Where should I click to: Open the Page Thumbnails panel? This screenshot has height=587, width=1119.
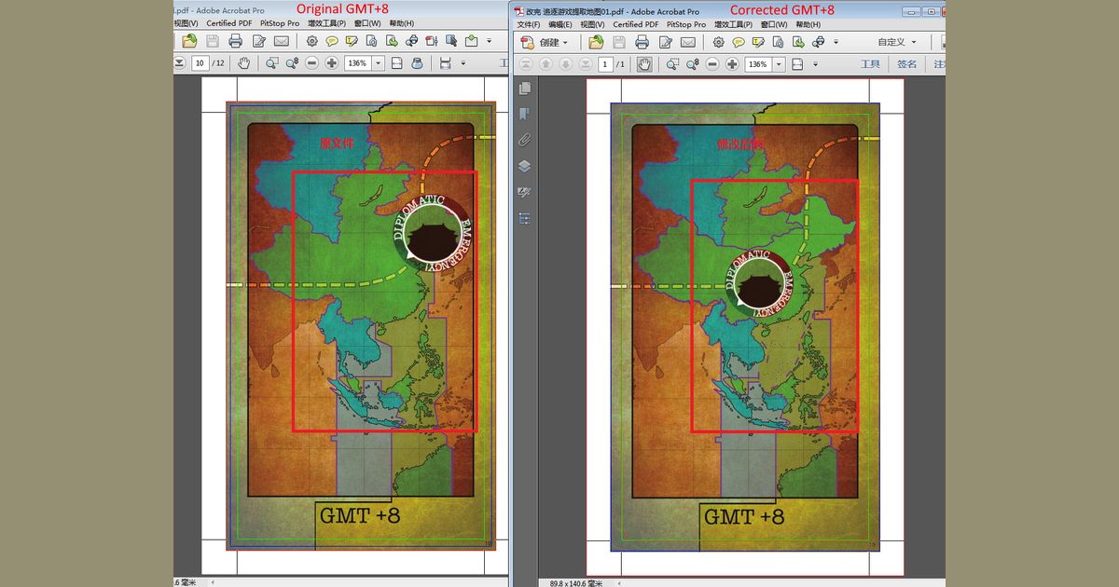524,89
